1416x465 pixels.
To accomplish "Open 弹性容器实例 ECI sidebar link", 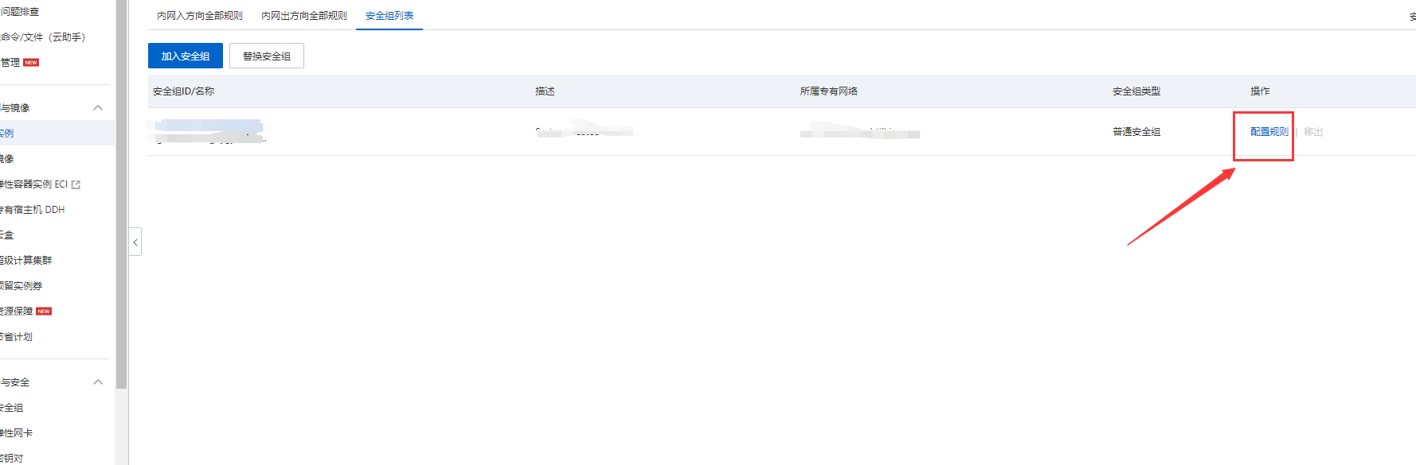I will 34,184.
